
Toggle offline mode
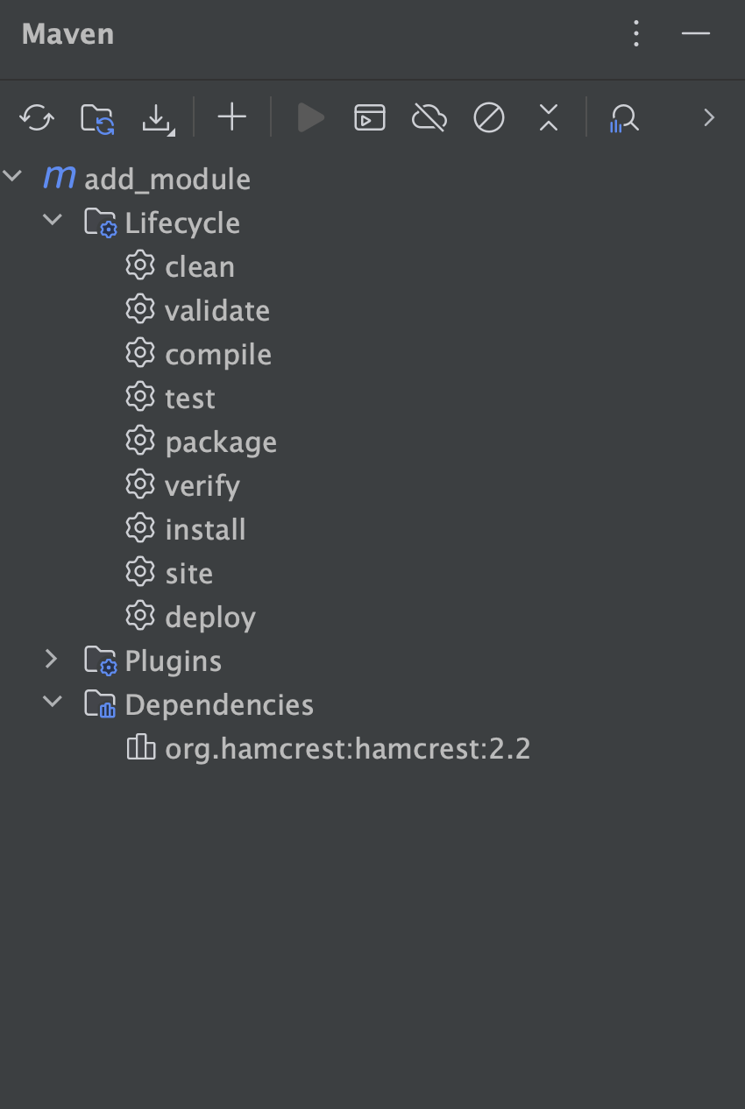tap(429, 117)
